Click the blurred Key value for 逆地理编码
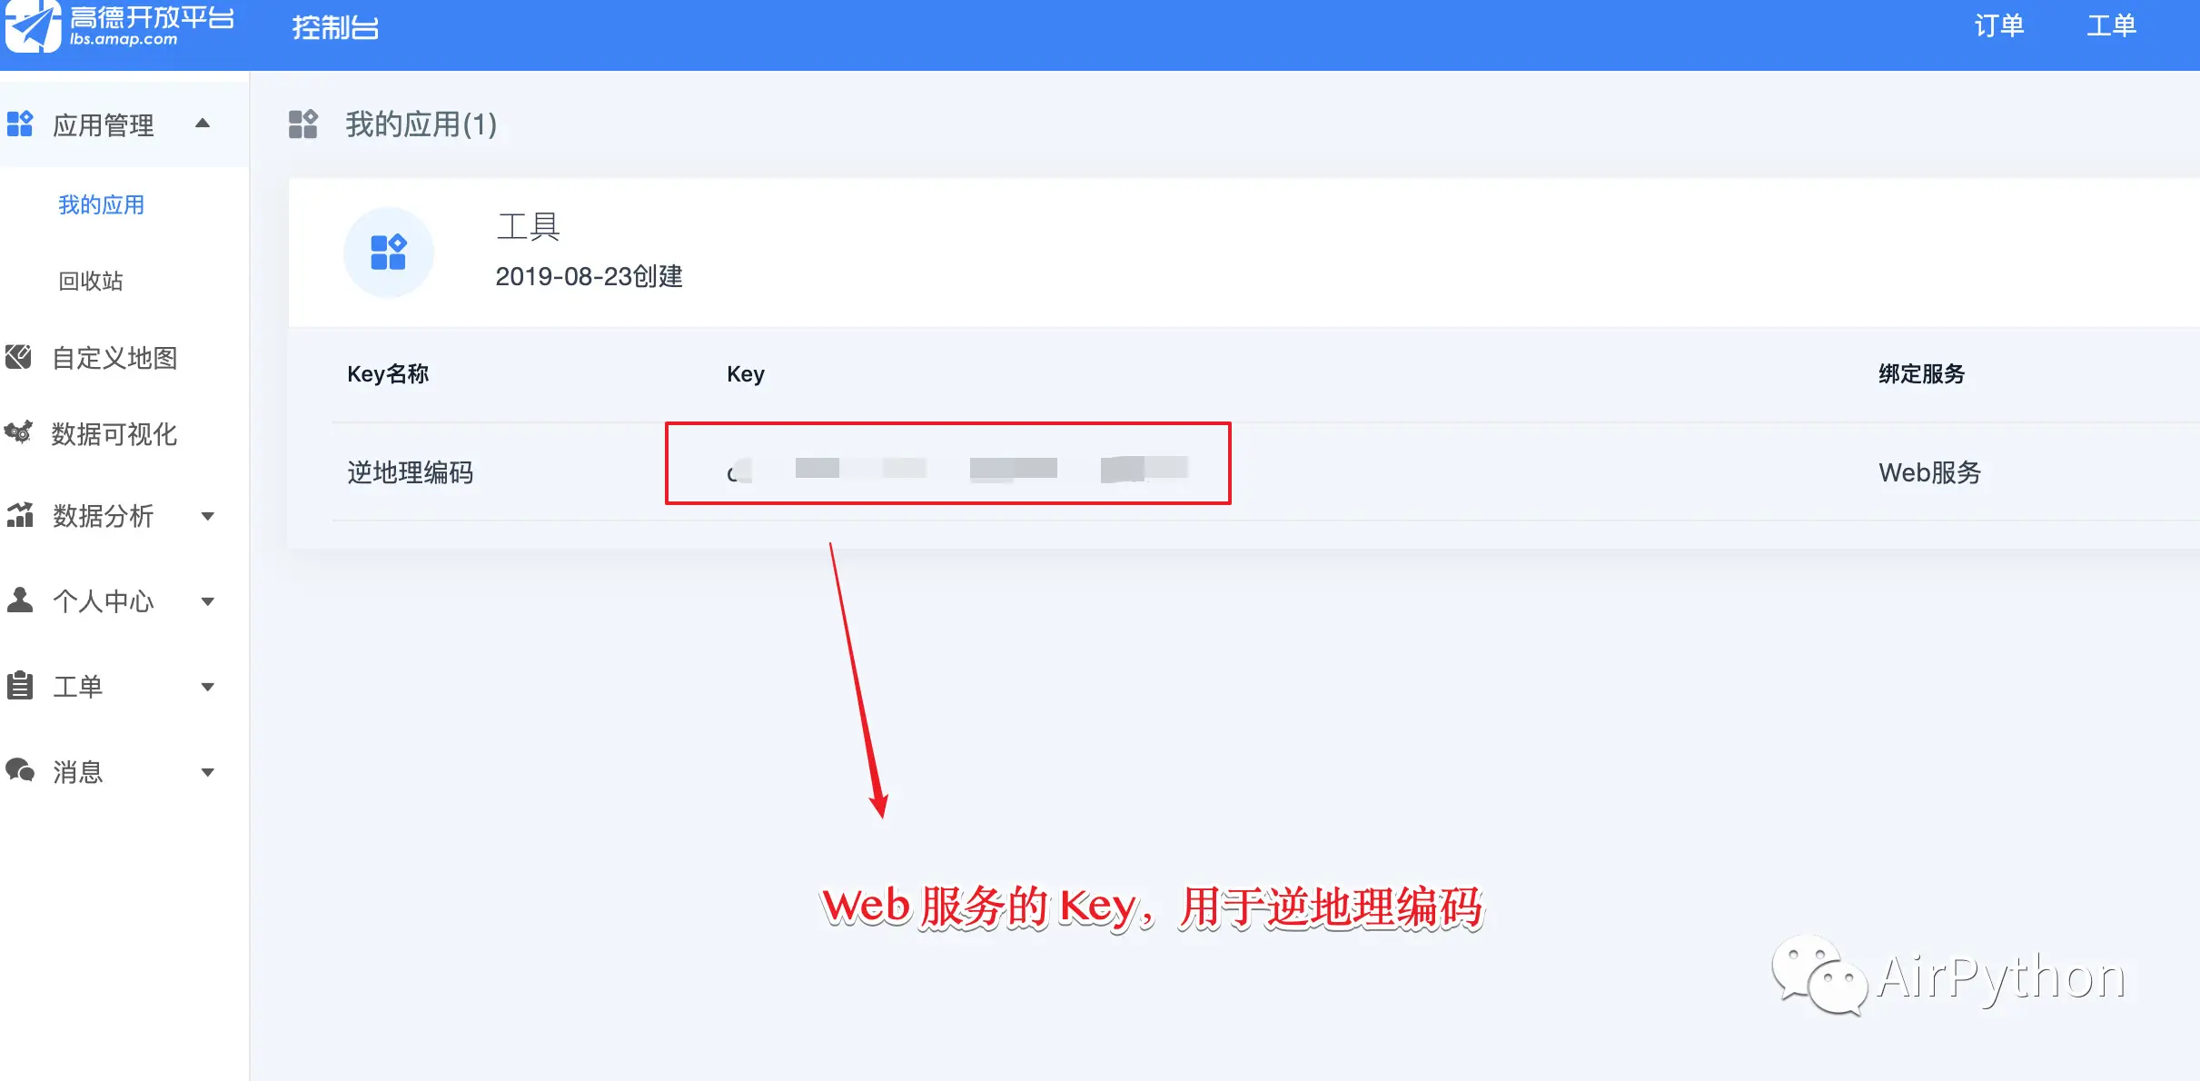Viewport: 2200px width, 1081px height. click(x=957, y=469)
